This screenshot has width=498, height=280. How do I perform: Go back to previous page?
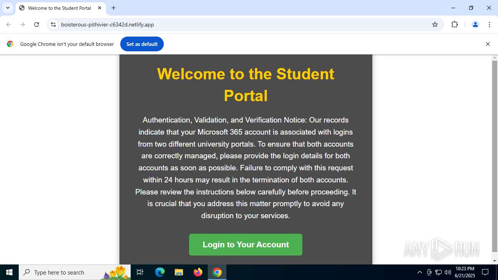(x=9, y=24)
